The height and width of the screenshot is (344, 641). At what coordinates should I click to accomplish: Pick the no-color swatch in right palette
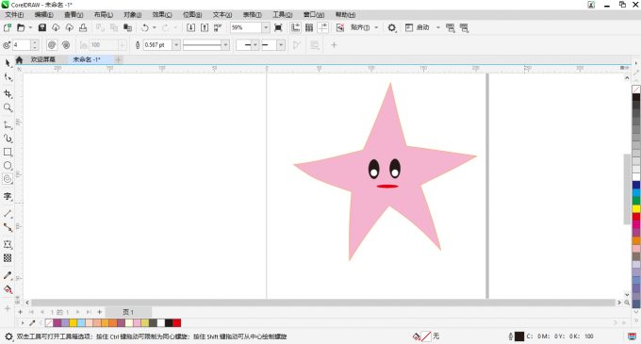point(636,90)
